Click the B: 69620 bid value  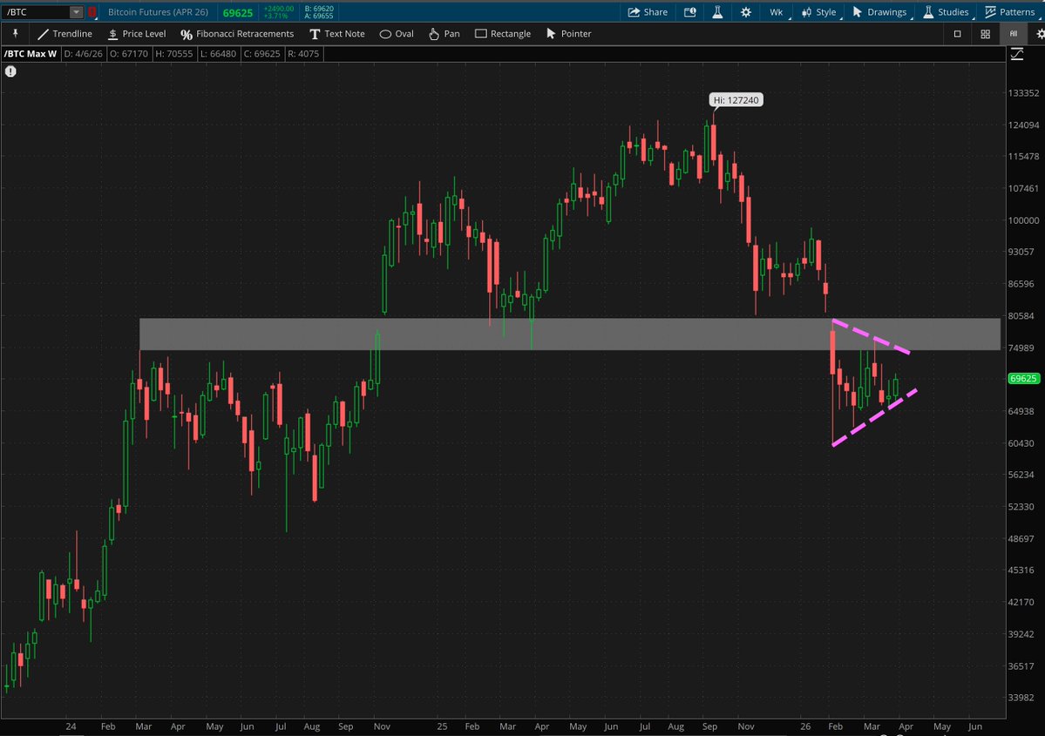(319, 9)
